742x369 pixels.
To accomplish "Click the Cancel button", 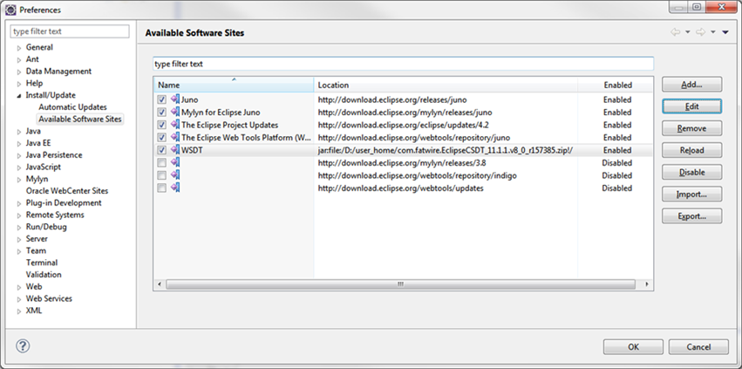I will coord(698,346).
